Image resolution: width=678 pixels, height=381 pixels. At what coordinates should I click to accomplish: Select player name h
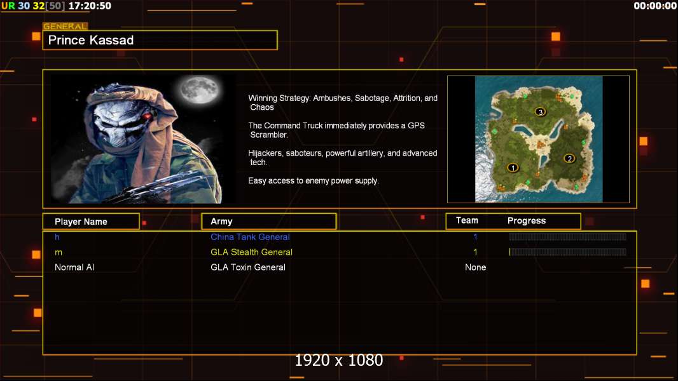(x=57, y=237)
